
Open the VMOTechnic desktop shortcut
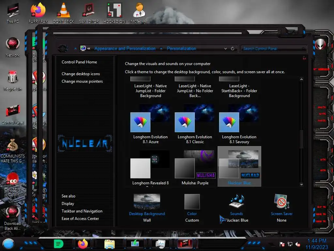pos(140,13)
